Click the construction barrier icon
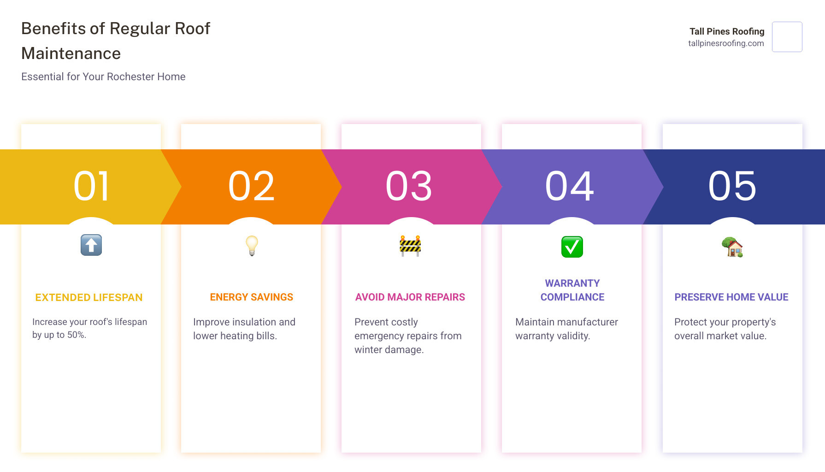The image size is (825, 472). (x=410, y=246)
